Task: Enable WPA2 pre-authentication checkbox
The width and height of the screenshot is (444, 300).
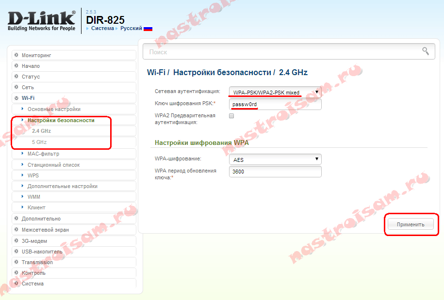Action: [231, 116]
